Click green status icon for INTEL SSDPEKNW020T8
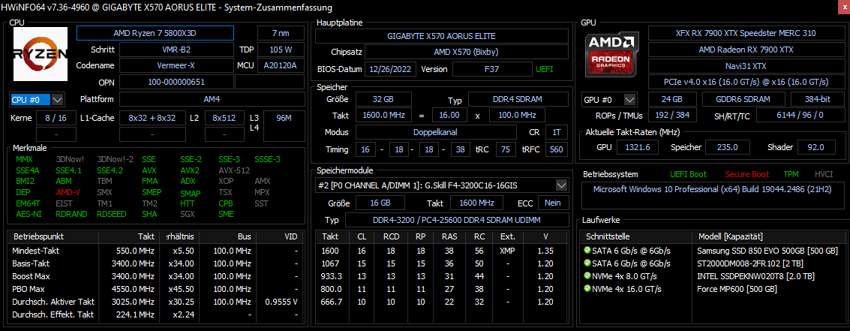The width and height of the screenshot is (850, 331). click(x=587, y=276)
